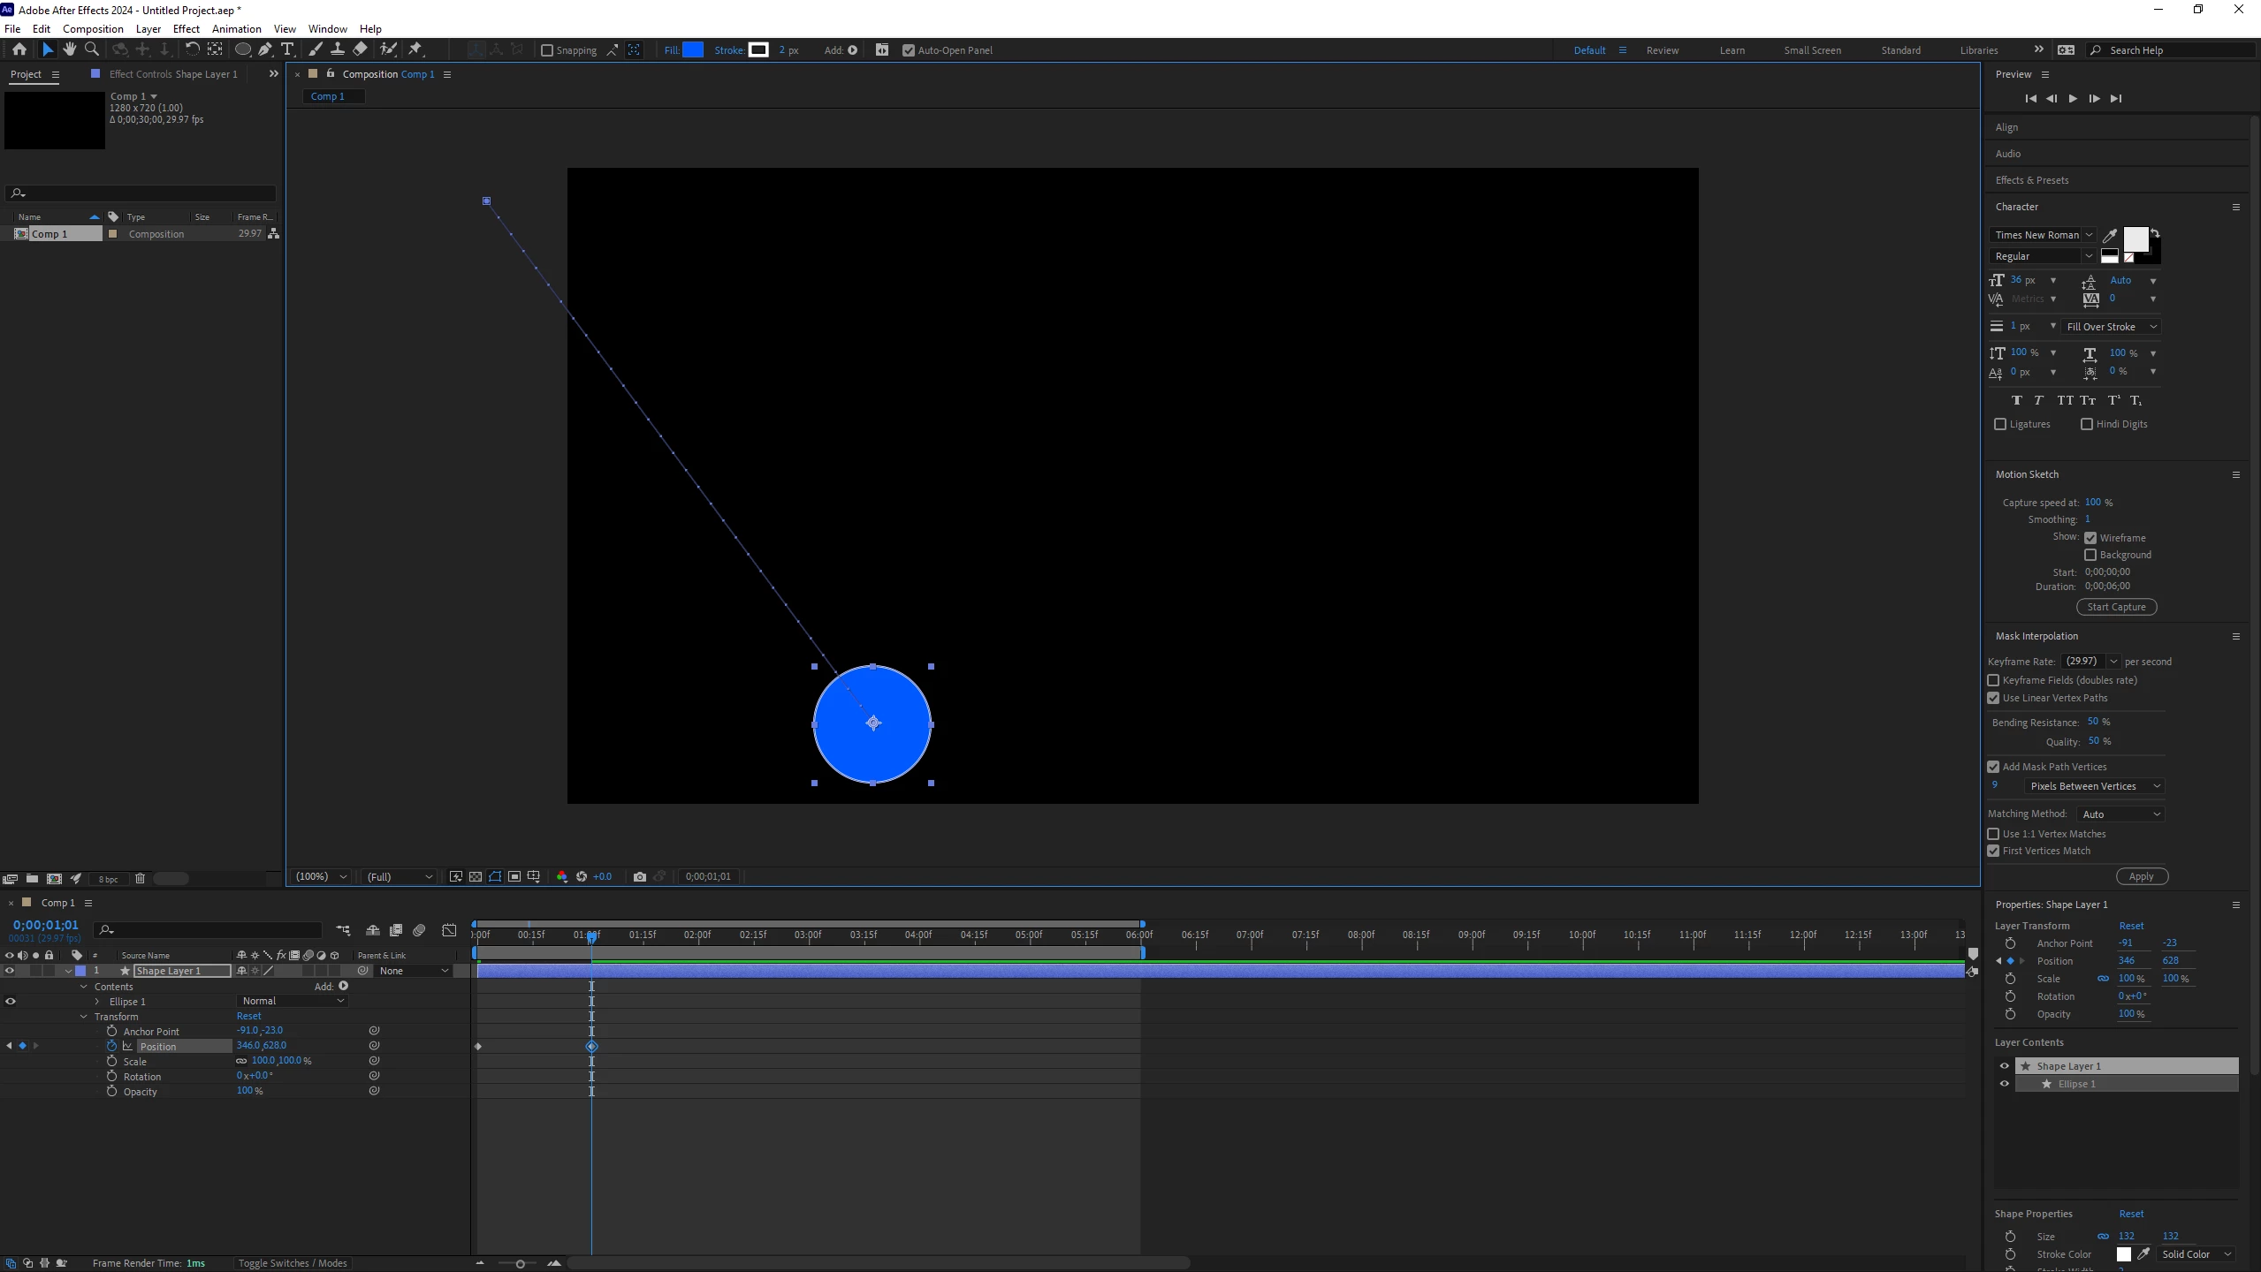
Task: Switch to the Learn workspace
Action: tap(1732, 50)
